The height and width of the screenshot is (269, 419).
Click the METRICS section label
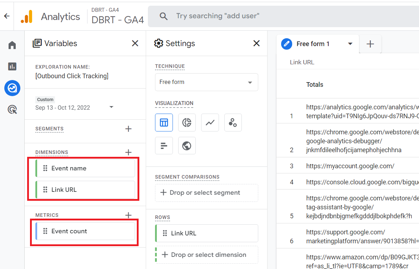[x=47, y=215]
